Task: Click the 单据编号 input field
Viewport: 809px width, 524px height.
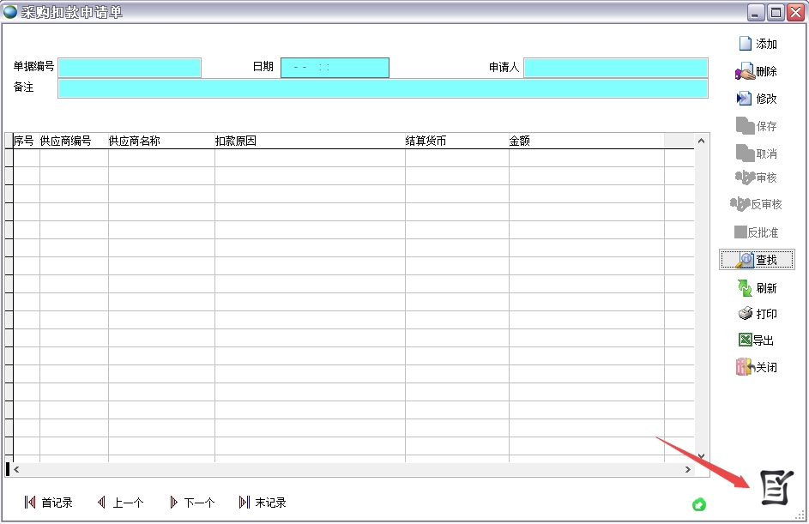Action: [130, 68]
